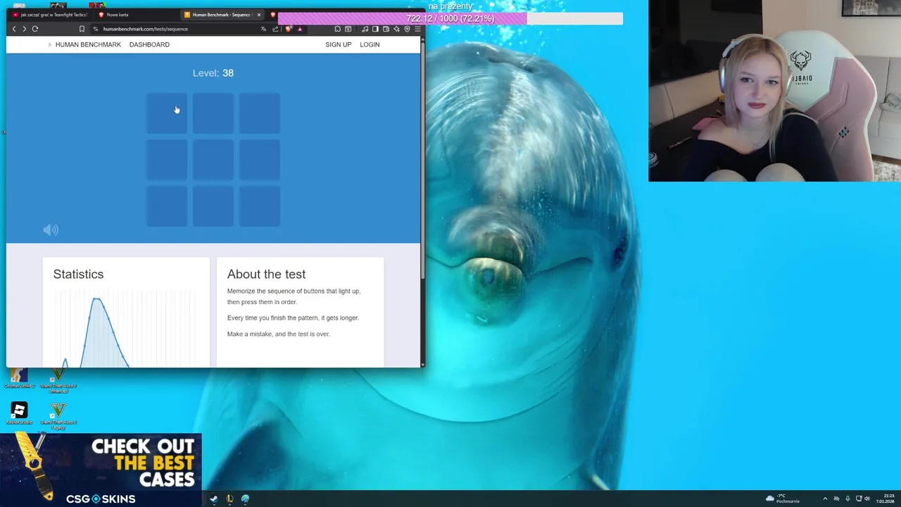Open the Counter-Strike 2 desktop shortcut
This screenshot has height=507, width=901.
pos(19,377)
